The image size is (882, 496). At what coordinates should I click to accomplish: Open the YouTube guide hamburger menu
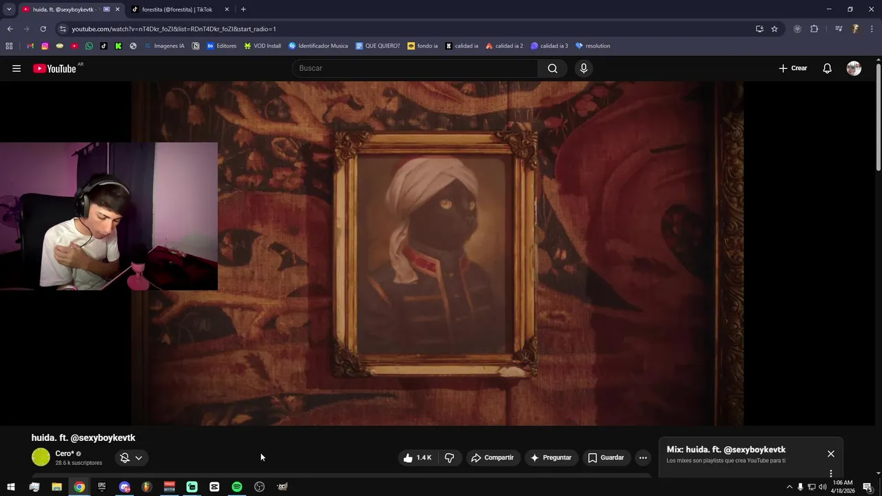(x=17, y=68)
